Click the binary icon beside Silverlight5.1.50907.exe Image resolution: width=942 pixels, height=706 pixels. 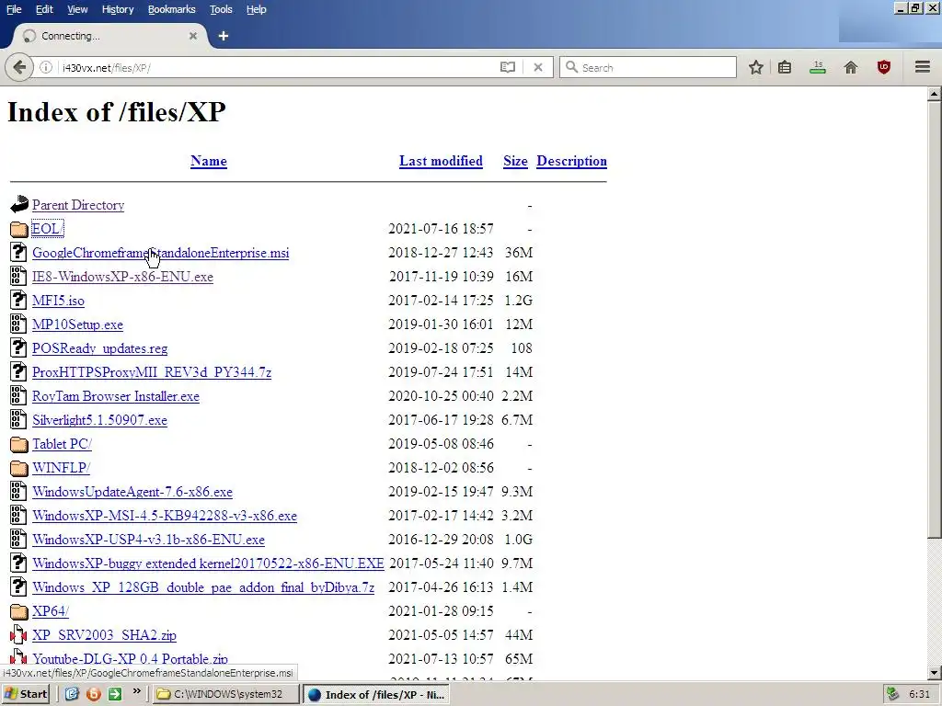click(18, 419)
